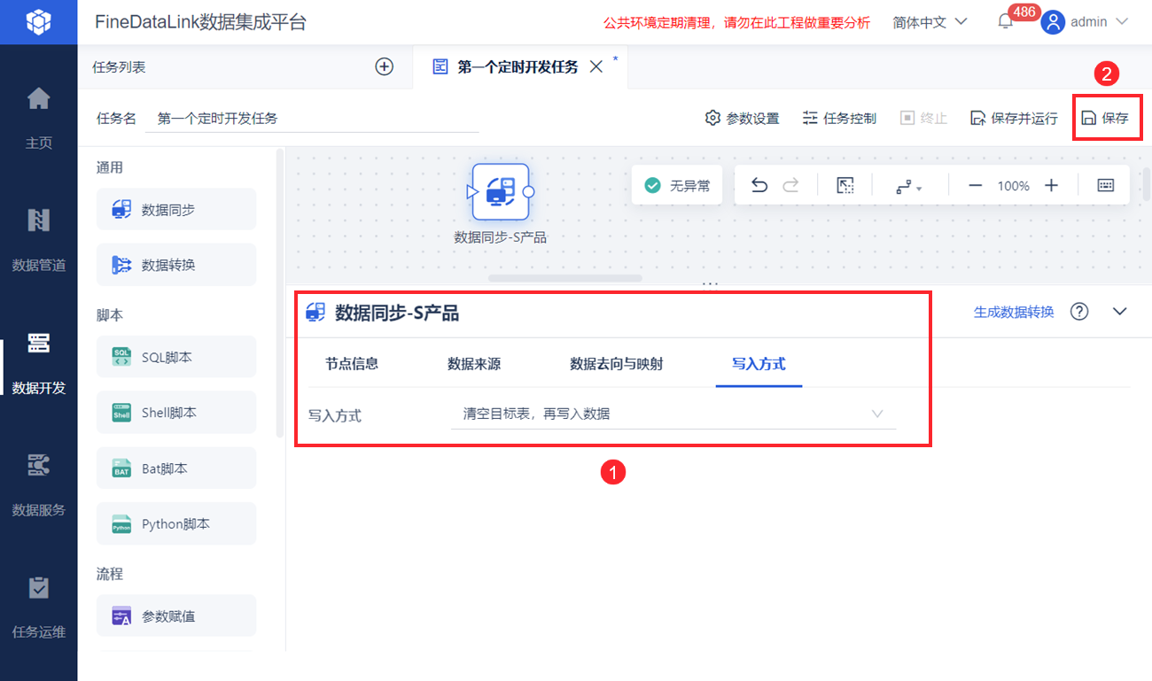Expand the admin account menu arrow
The image size is (1152, 681).
pyautogui.click(x=1122, y=22)
